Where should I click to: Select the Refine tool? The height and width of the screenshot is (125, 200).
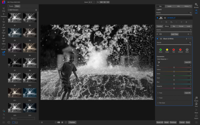(x=3, y=42)
